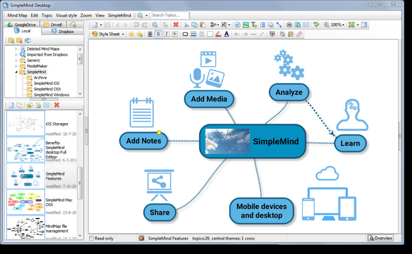This screenshot has width=412, height=254.
Task: Open the Mind Map menu
Action: [17, 15]
